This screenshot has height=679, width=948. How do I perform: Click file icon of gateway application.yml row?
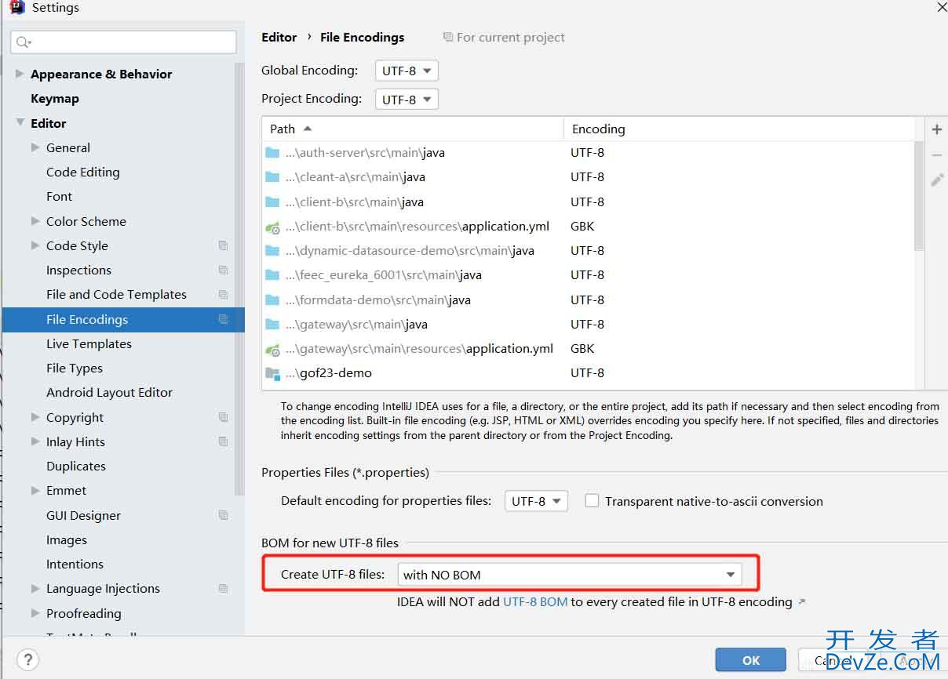[272, 349]
